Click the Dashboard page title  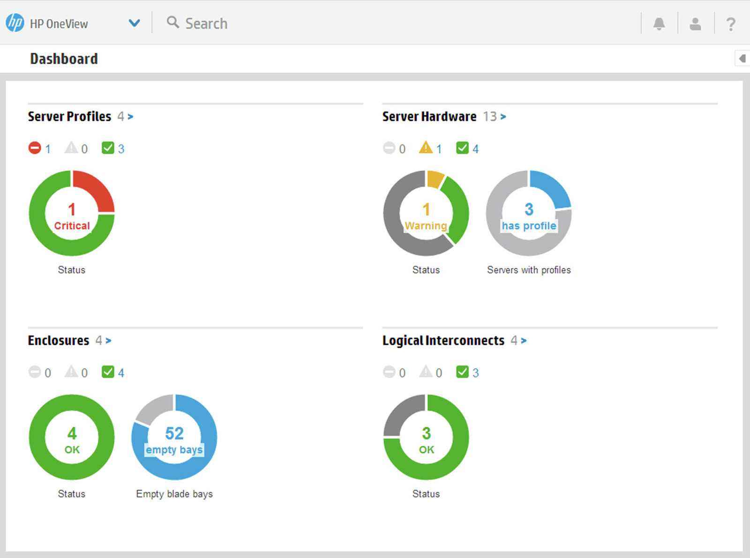64,59
